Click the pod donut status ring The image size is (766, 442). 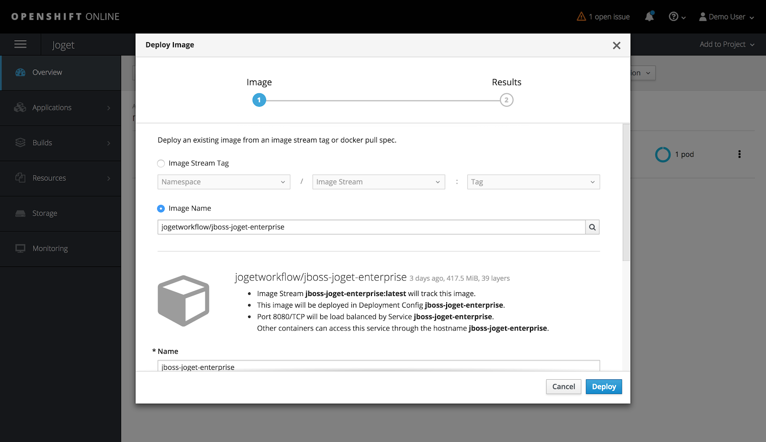pyautogui.click(x=663, y=155)
